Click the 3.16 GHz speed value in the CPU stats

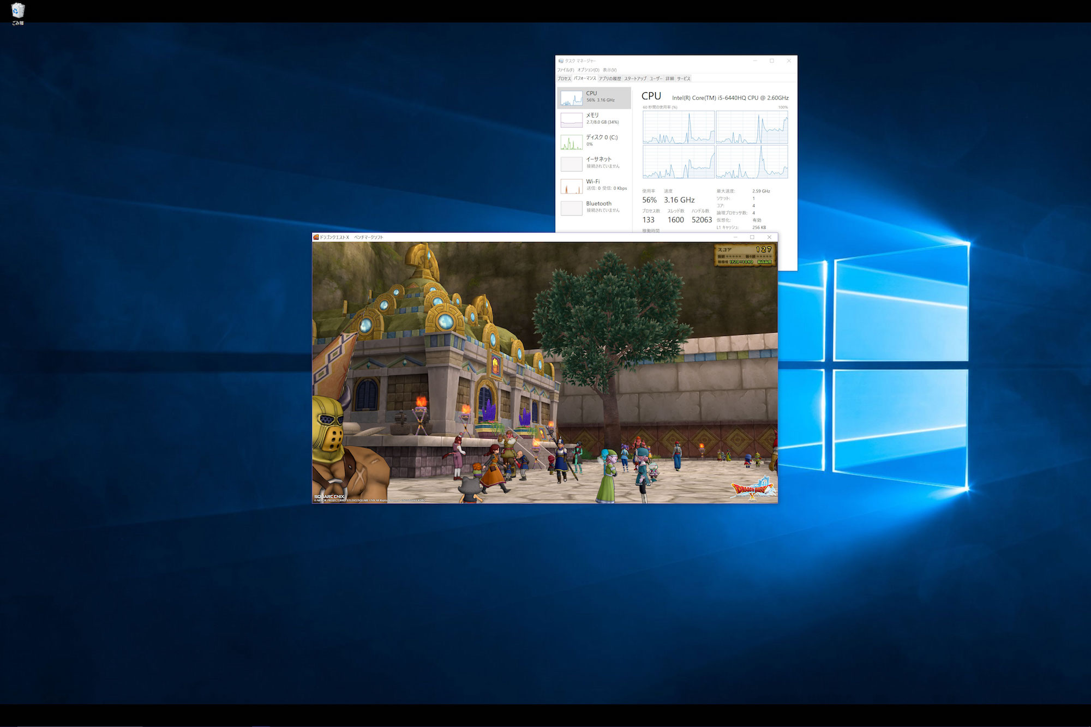[679, 200]
